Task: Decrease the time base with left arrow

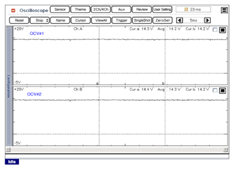Action: [179, 20]
